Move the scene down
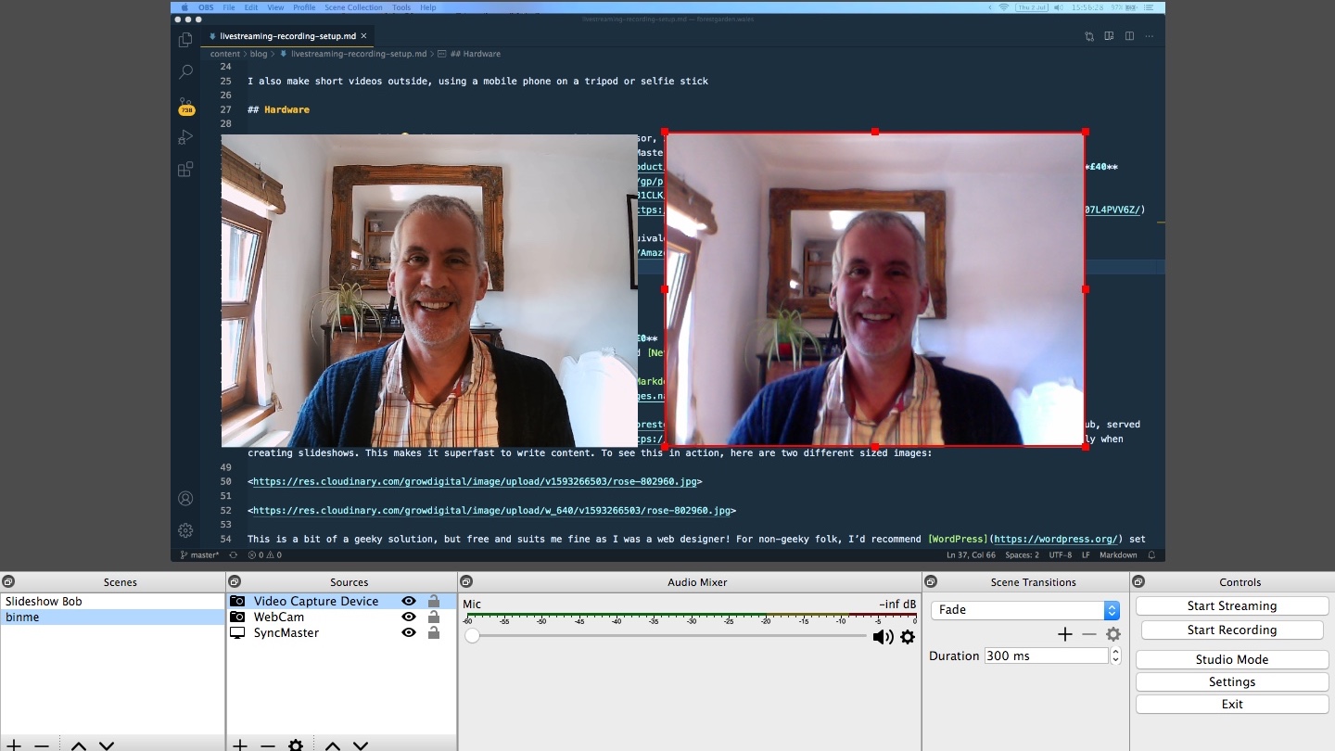 coord(107,745)
